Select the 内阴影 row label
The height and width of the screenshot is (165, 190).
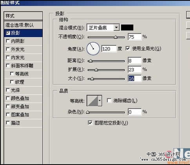pyautogui.click(x=18, y=41)
